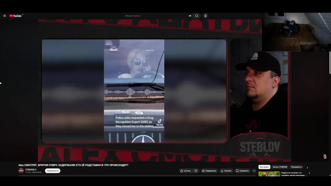Like the video (2,8 тыс.)
Viewport: 331px width, 186px height.
(185, 171)
